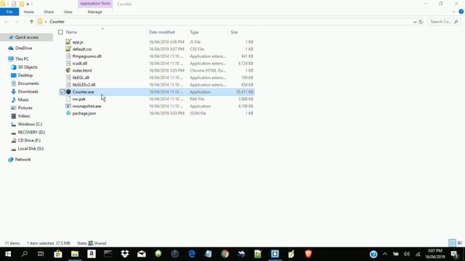Select the Application Tools contextual tab
The width and height of the screenshot is (465, 261).
coord(95,4)
